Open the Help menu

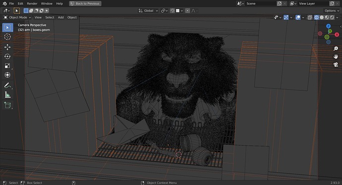click(59, 3)
